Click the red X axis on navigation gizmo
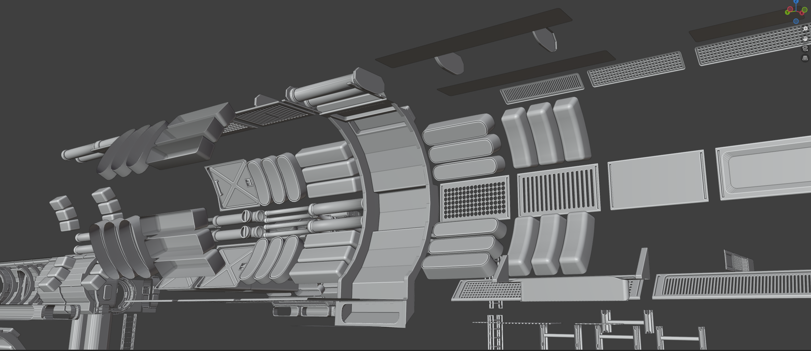The image size is (811, 351). 802,13
